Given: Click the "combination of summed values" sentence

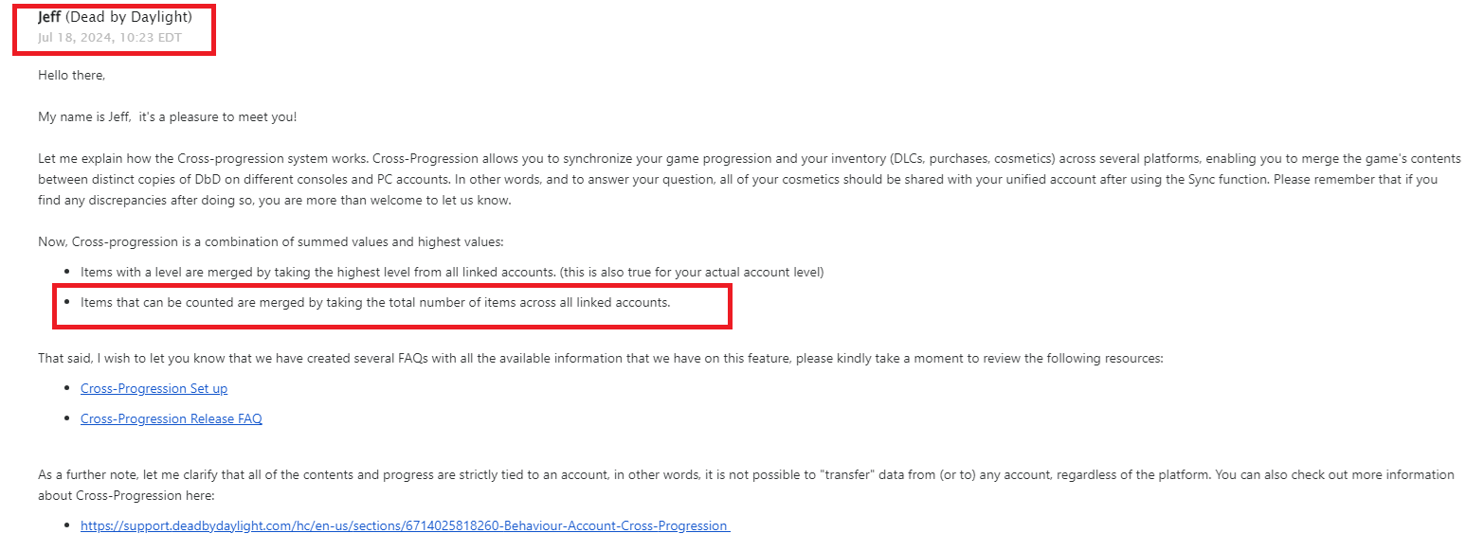Looking at the screenshot, I should (x=278, y=242).
